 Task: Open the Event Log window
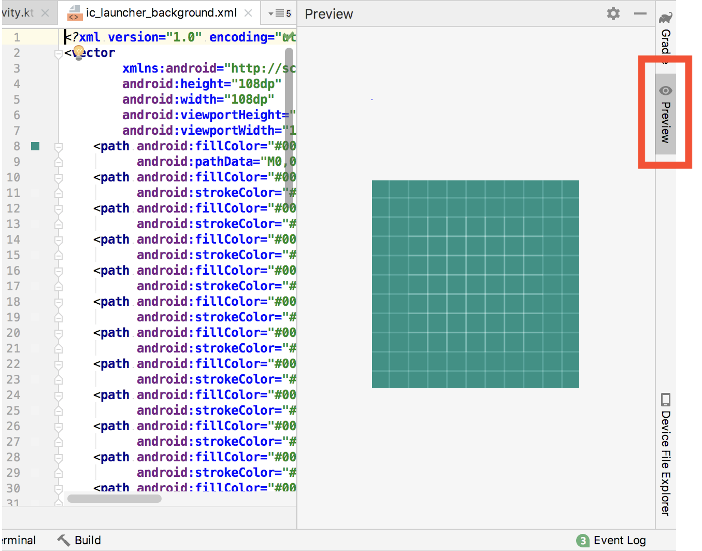click(x=619, y=540)
